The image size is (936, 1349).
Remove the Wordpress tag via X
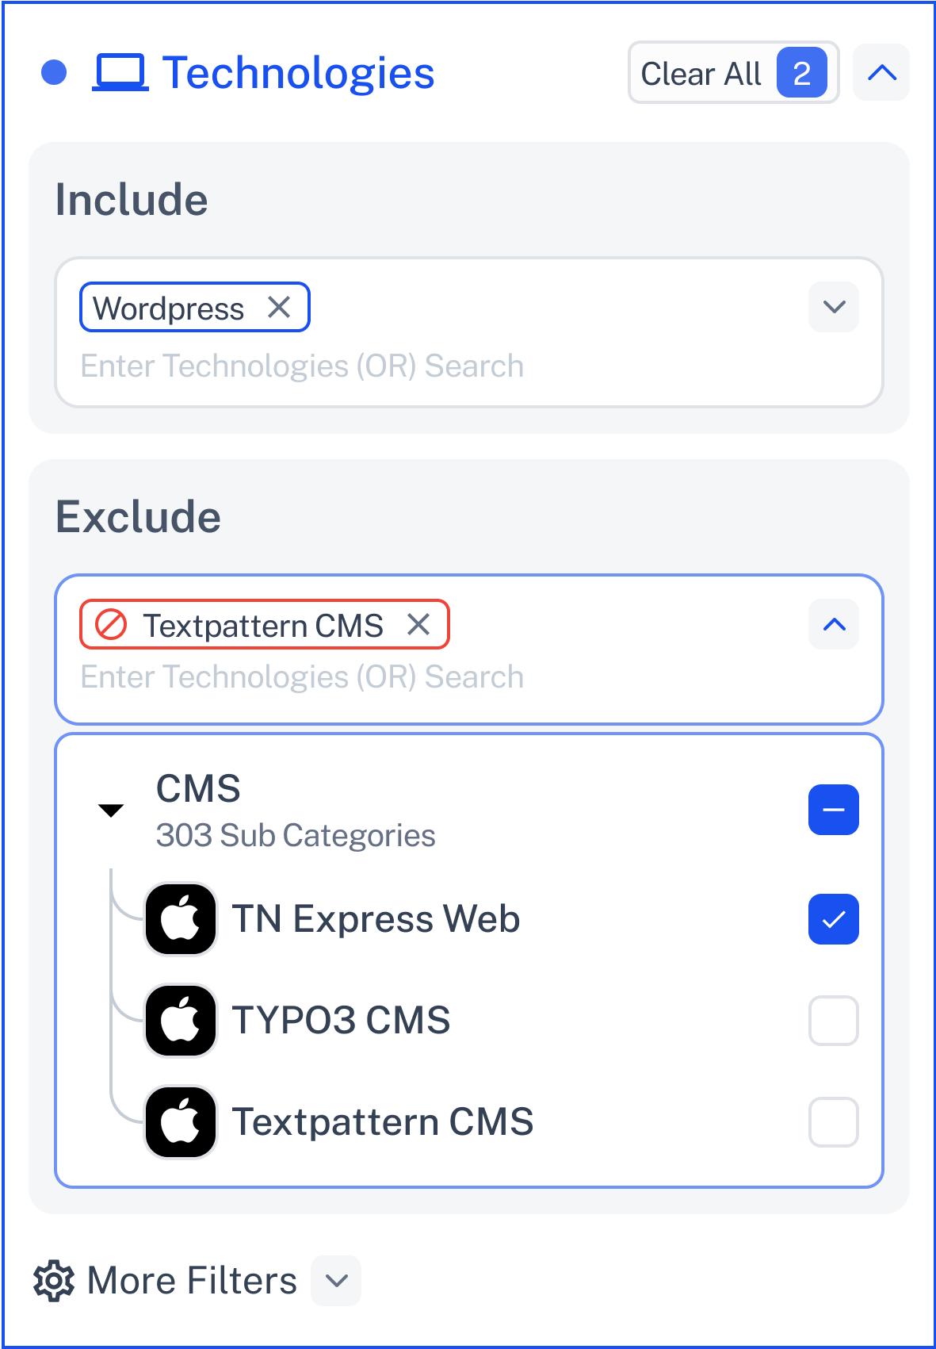(279, 307)
